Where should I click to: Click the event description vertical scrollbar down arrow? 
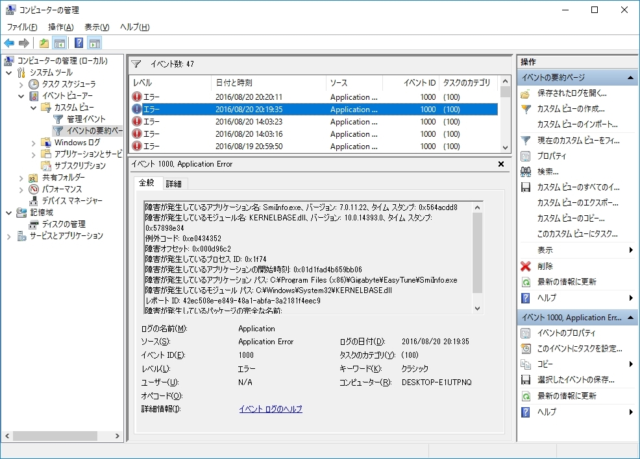click(x=478, y=309)
